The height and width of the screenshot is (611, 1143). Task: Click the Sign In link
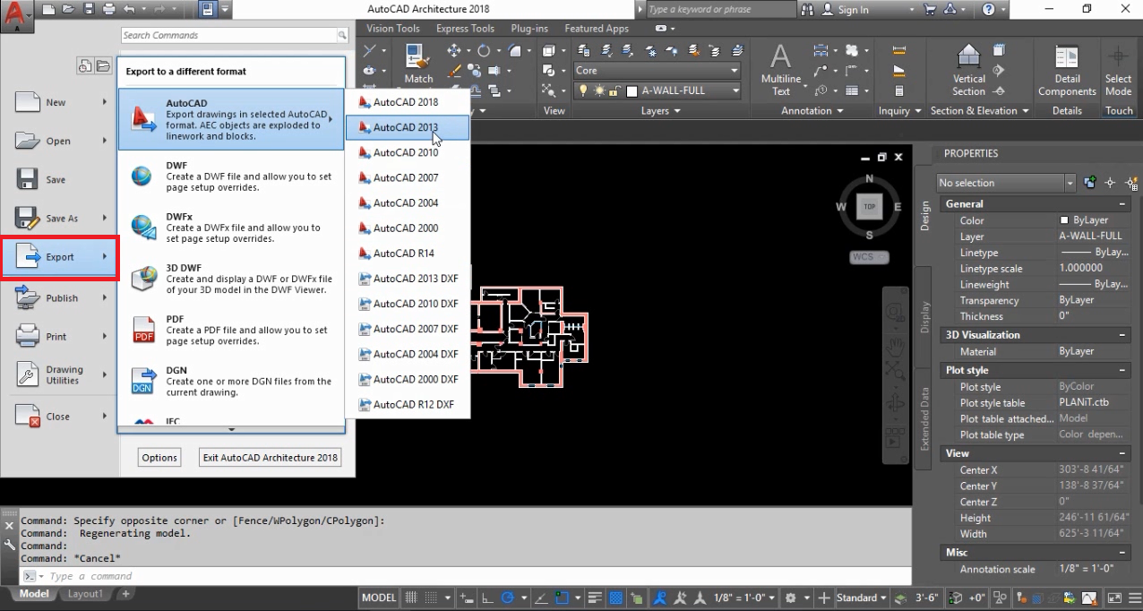853,10
